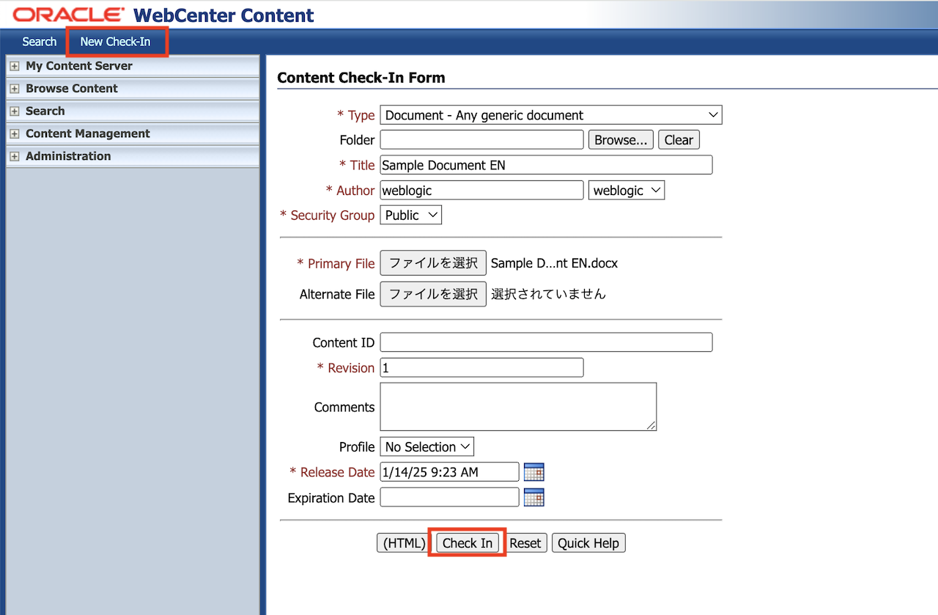Expand the Browse Content plus icon
The width and height of the screenshot is (938, 615).
(x=14, y=89)
